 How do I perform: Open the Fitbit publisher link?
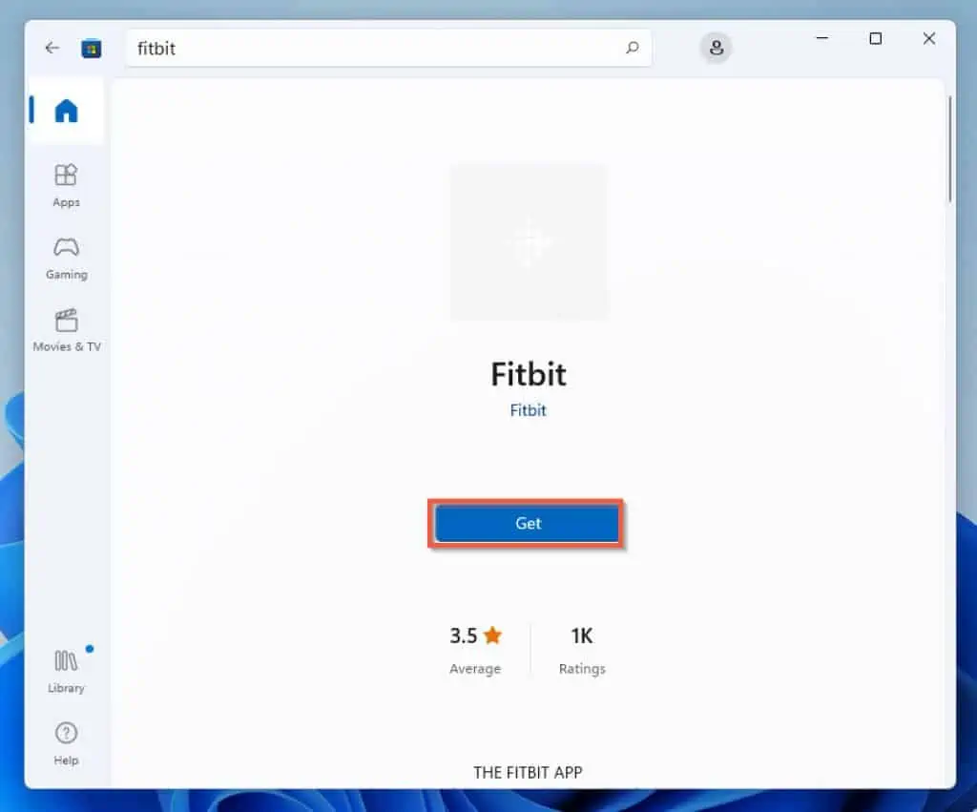(x=528, y=410)
